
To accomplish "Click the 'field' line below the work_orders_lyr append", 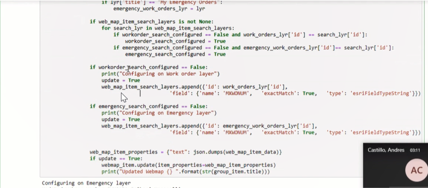I will 295,93.
